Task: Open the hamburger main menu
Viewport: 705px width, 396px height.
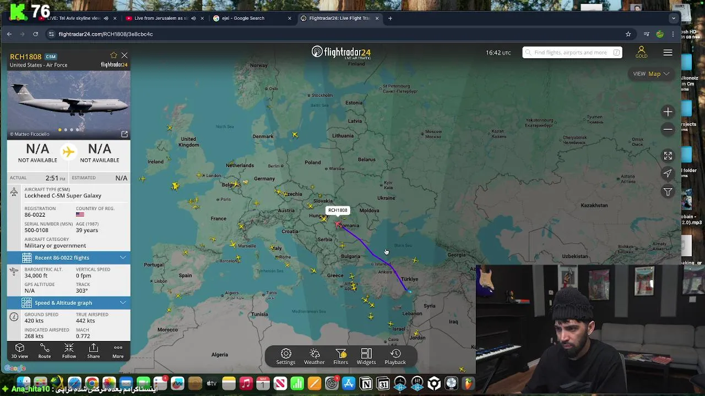Action: click(668, 53)
